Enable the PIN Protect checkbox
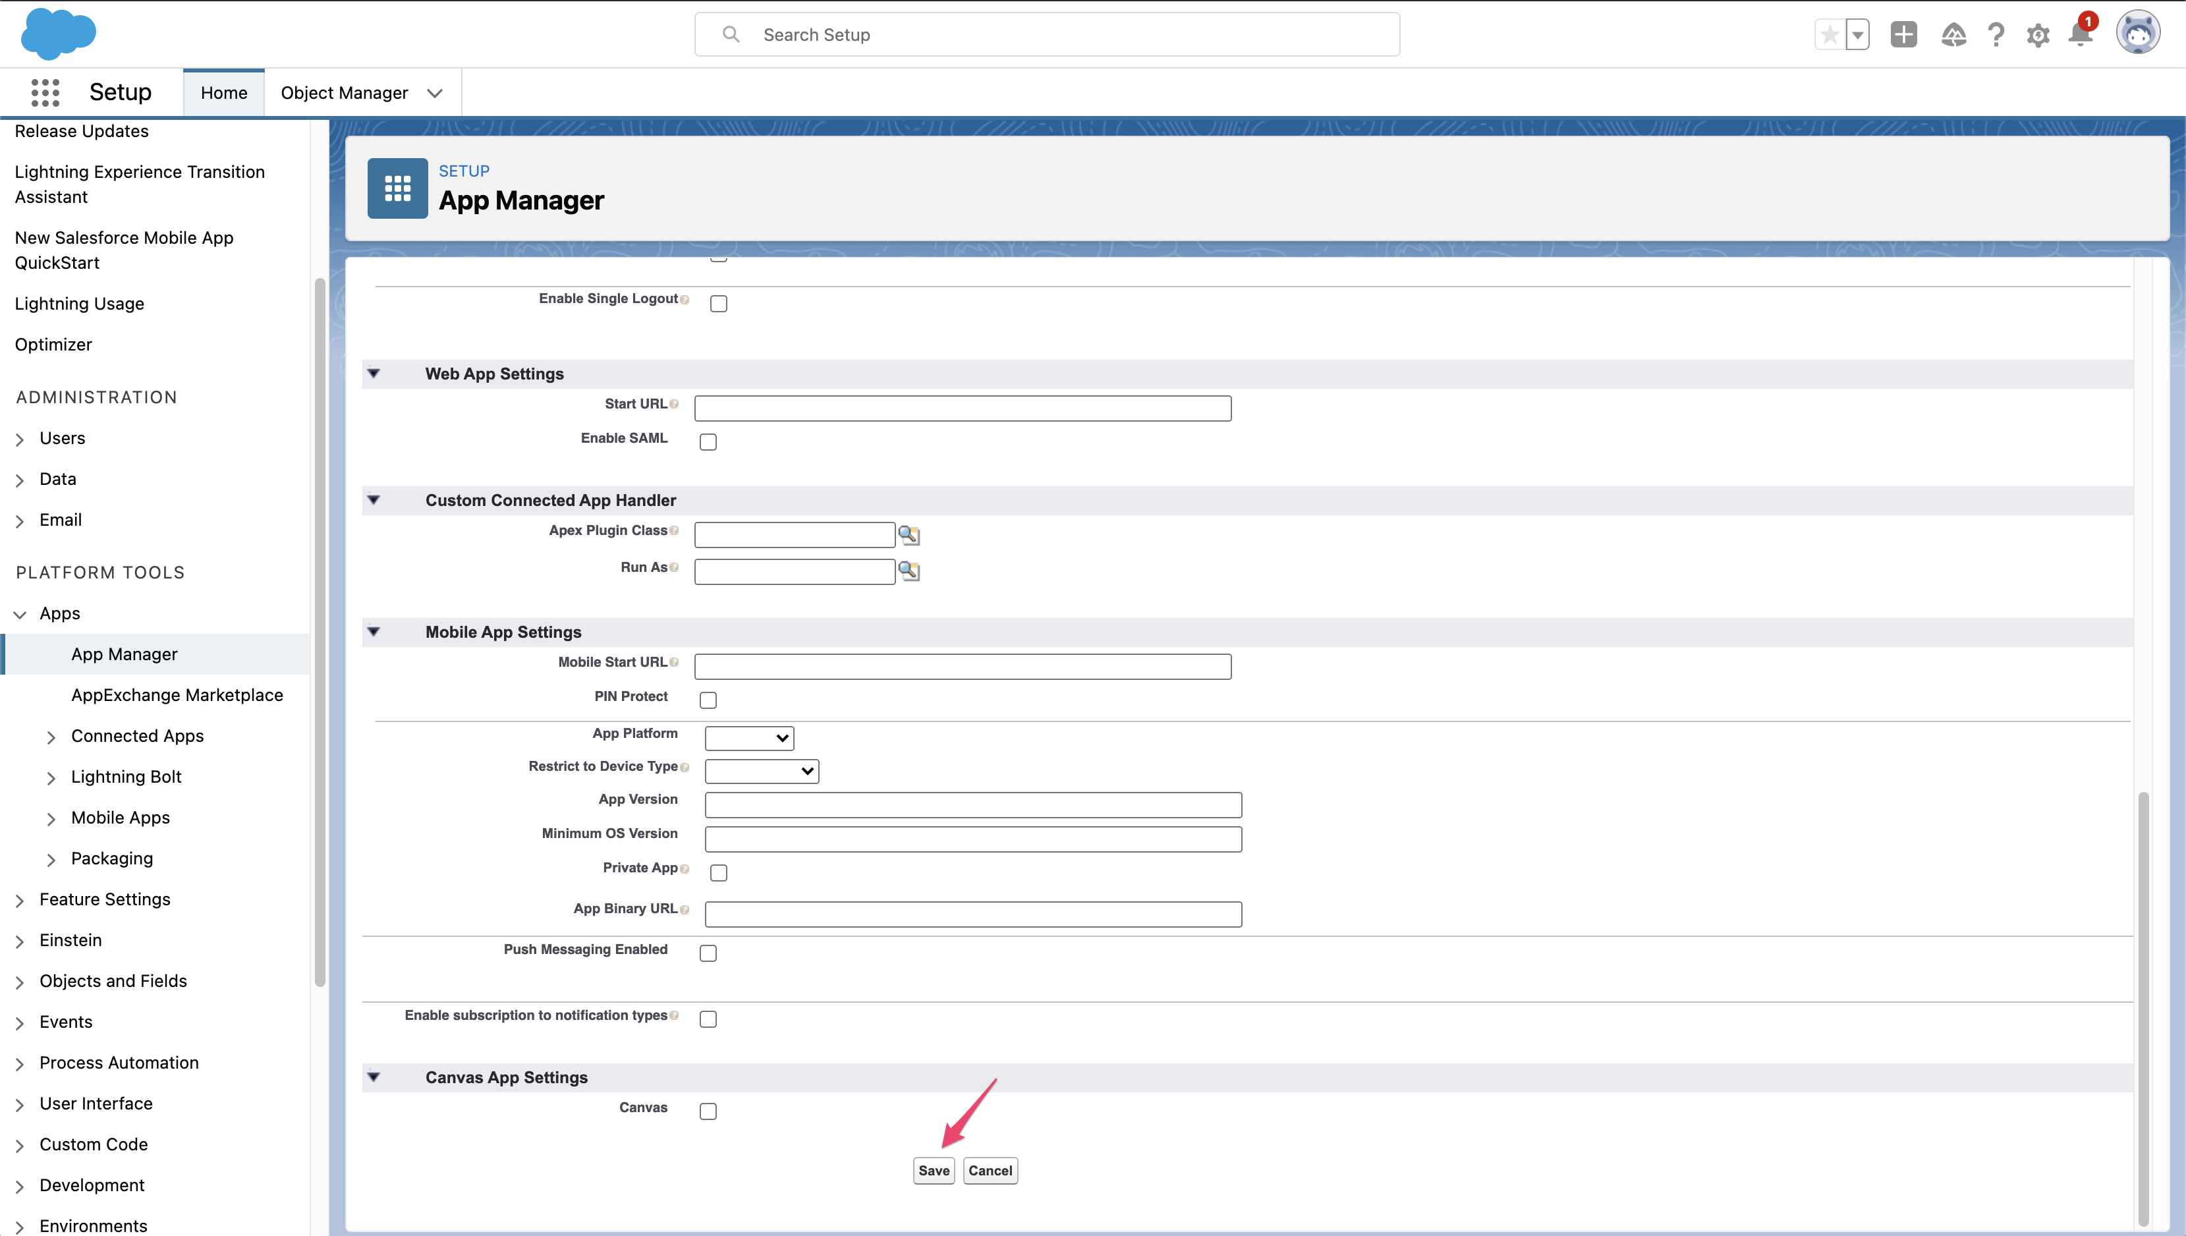The image size is (2186, 1236). [708, 700]
